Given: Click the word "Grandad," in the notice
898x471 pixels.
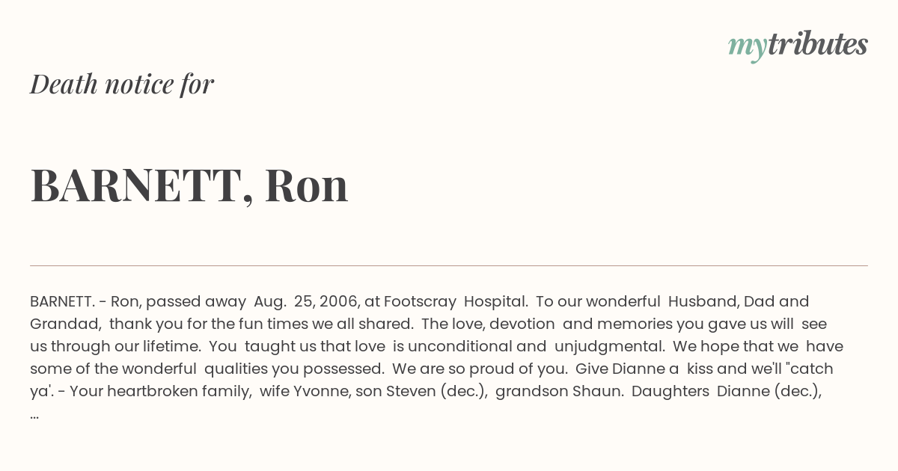Looking at the screenshot, I should (65, 324).
